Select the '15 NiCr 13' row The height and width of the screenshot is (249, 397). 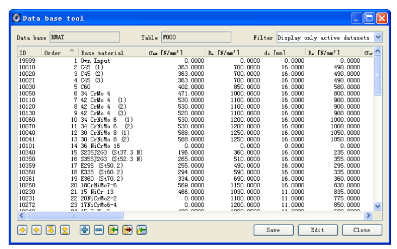click(196, 192)
